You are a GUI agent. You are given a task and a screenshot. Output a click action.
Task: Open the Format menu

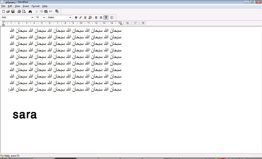point(36,6)
